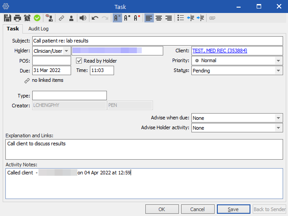Screen dimensions: 288x216
Task: Click the speaker sound icon
Action: [x=83, y=18]
